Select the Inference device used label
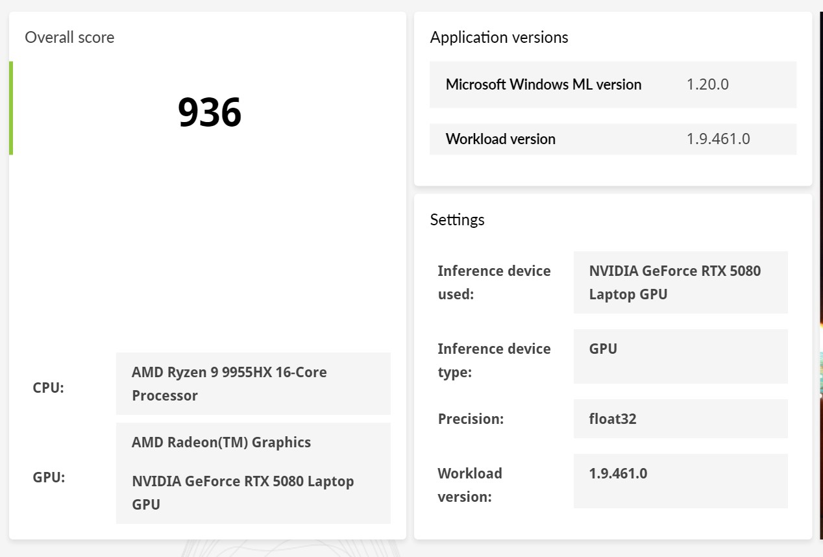The image size is (823, 557). pyautogui.click(x=494, y=282)
